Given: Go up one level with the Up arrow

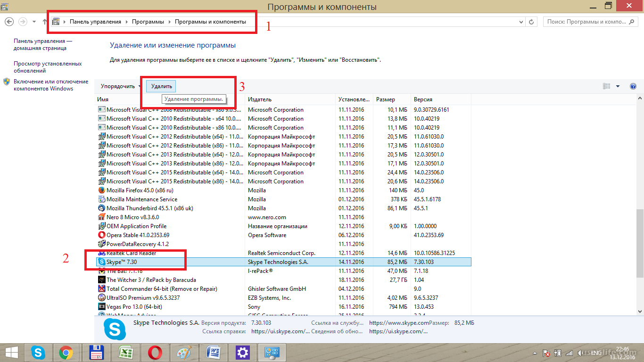Looking at the screenshot, I should coord(45,22).
